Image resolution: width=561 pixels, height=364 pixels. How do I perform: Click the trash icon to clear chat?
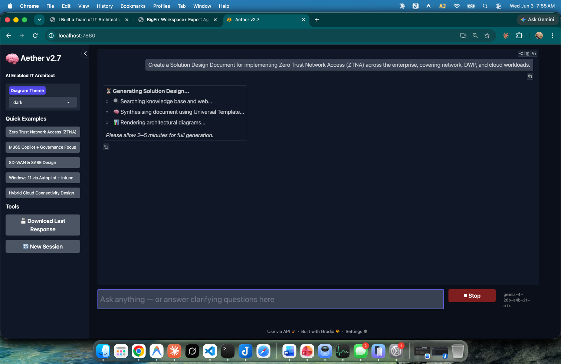click(528, 54)
